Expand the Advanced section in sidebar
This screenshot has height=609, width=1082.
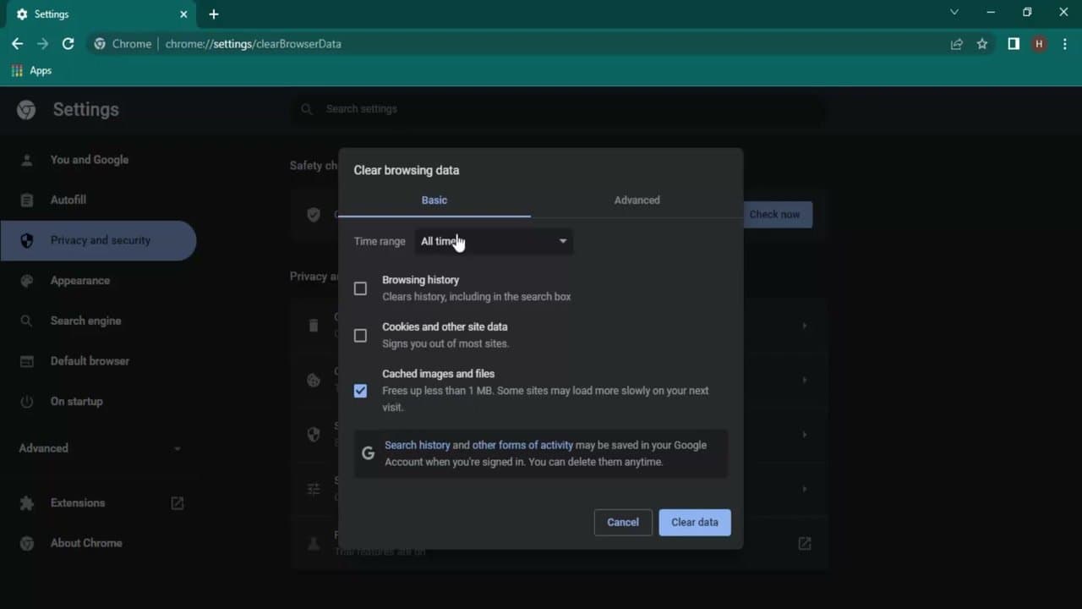(100, 448)
